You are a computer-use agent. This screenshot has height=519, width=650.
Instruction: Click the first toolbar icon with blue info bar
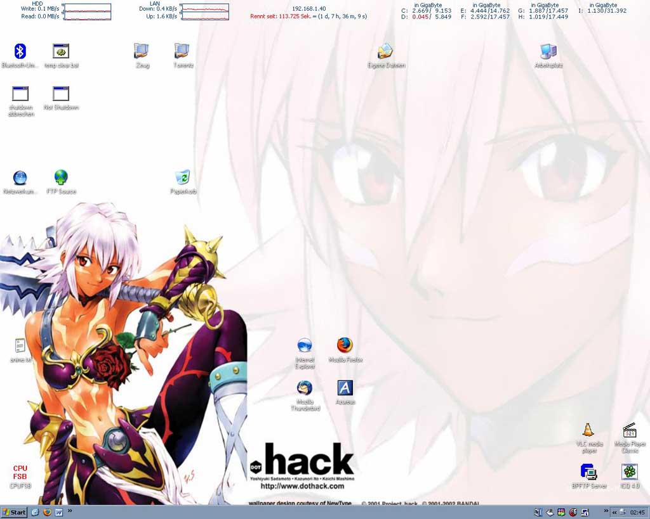point(538,513)
